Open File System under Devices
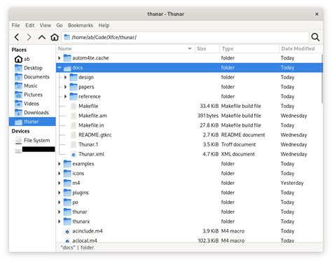This screenshot has height=262, width=332. click(32, 140)
